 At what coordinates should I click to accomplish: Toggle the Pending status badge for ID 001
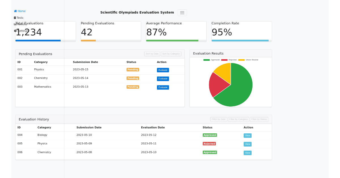[133, 70]
